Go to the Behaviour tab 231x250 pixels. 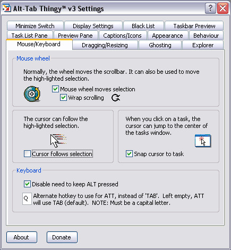[x=206, y=36]
